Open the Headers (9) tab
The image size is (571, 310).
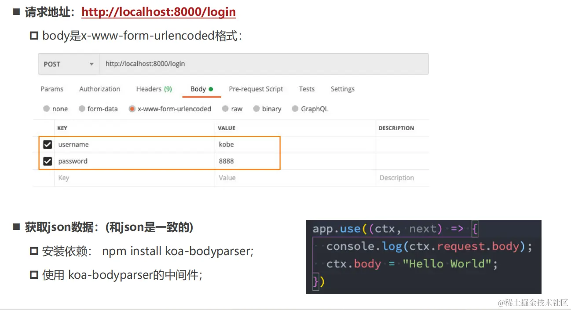(x=154, y=89)
